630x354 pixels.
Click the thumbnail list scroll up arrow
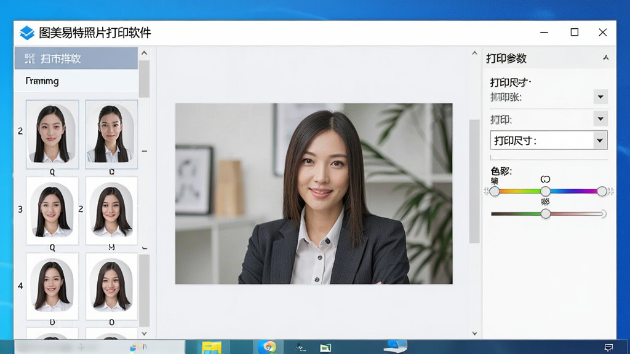point(144,53)
